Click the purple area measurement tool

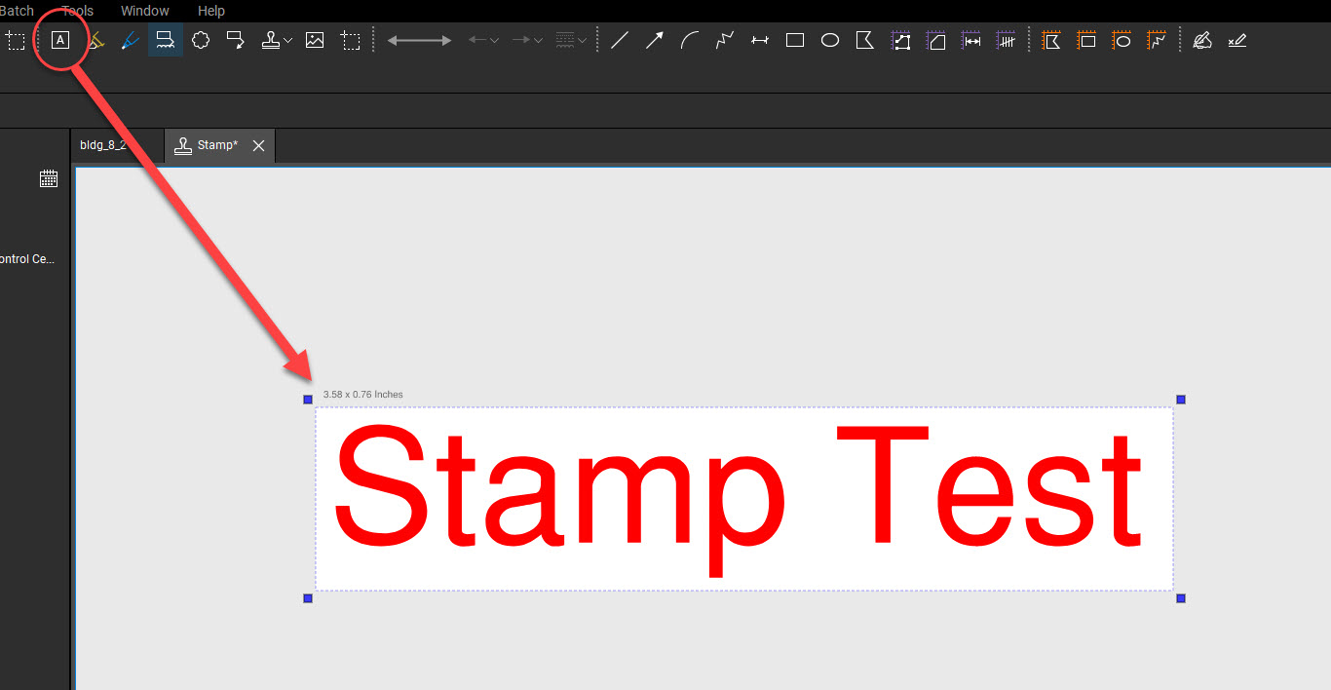click(x=936, y=40)
